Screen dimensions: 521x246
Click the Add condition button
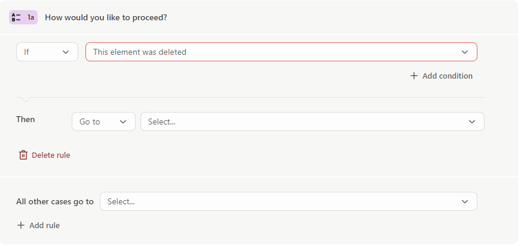pyautogui.click(x=442, y=76)
